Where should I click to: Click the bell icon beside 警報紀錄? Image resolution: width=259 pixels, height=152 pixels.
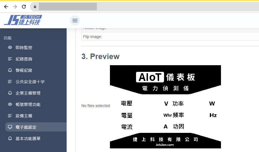point(10,70)
